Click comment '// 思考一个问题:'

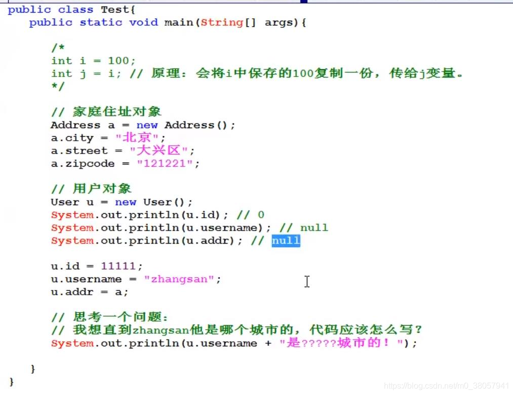pyautogui.click(x=109, y=317)
